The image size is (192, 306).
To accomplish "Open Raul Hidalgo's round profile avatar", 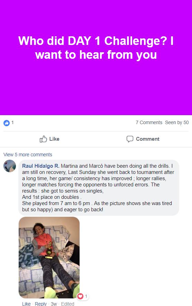I will coord(10,166).
